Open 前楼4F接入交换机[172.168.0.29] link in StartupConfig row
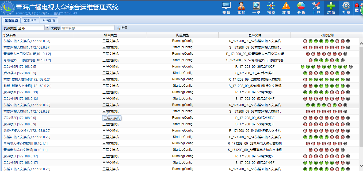The image size is (363, 171). tap(27, 137)
